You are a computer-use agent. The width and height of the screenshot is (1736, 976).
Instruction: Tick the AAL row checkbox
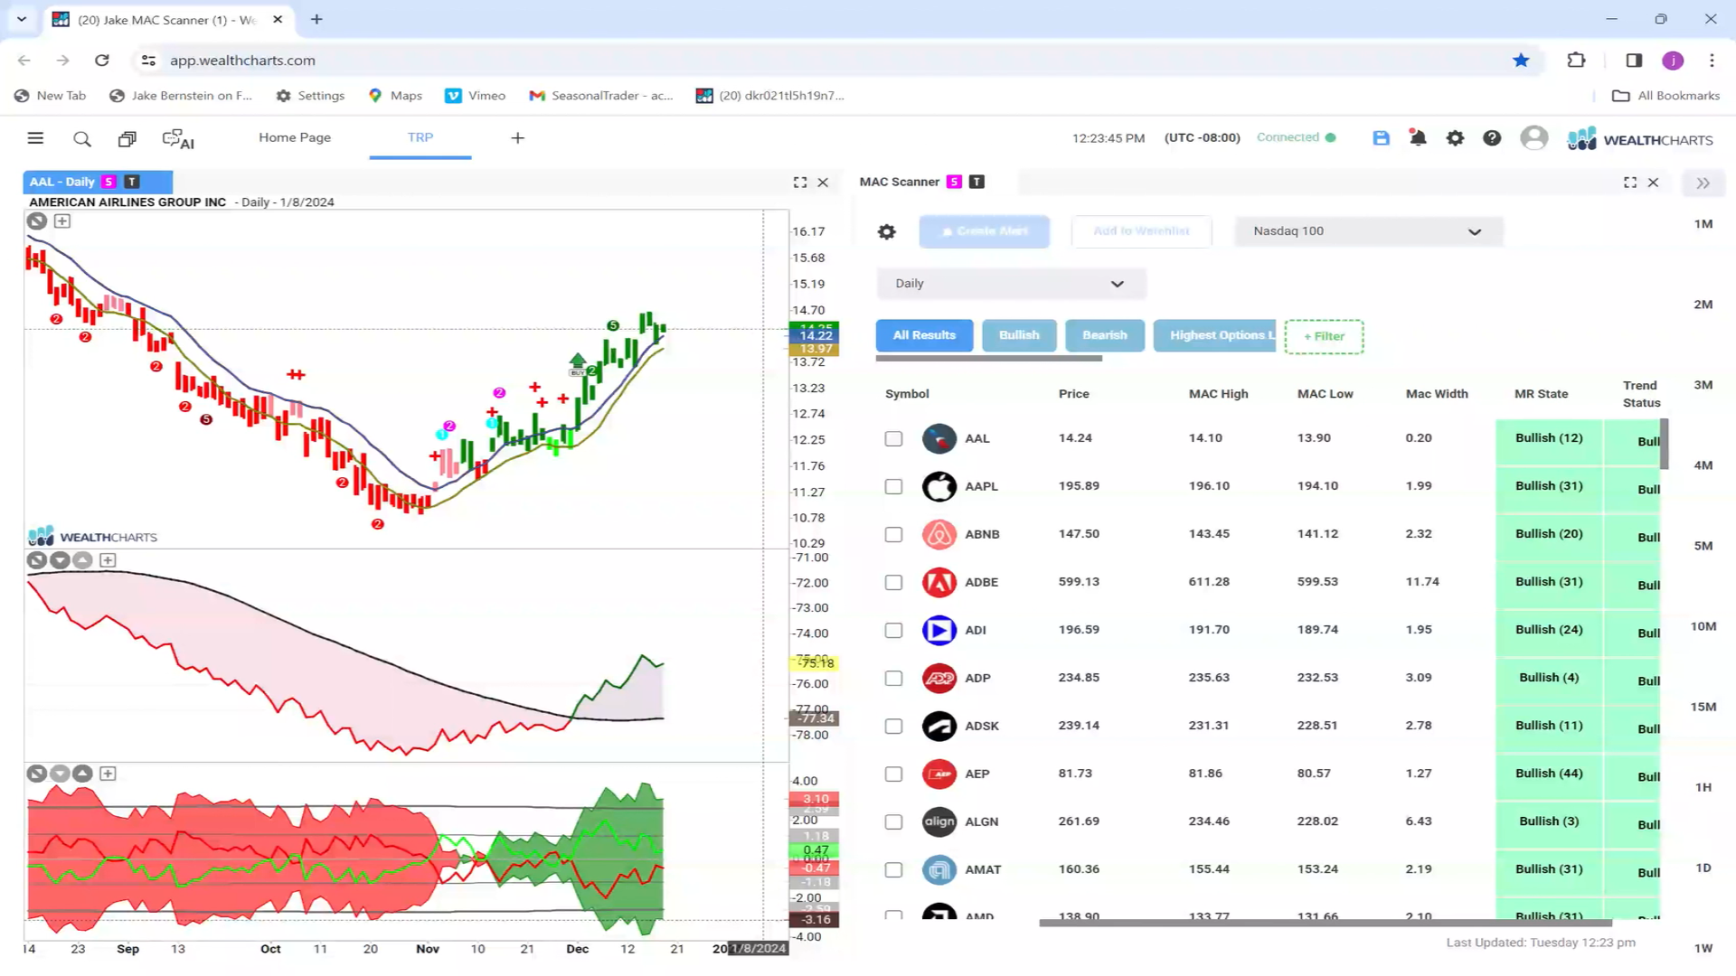point(893,439)
